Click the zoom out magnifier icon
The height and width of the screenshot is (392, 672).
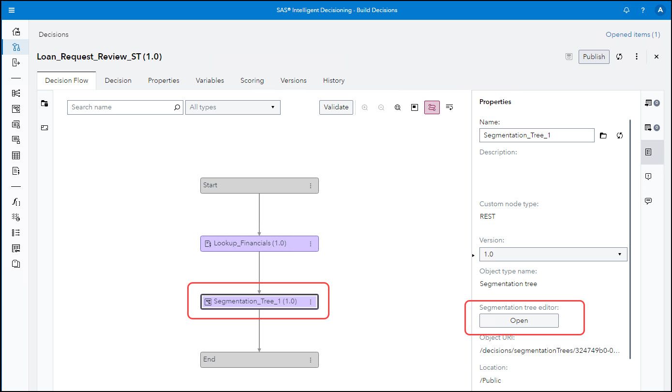click(381, 107)
